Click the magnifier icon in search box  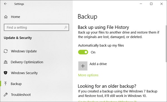coord(66,28)
